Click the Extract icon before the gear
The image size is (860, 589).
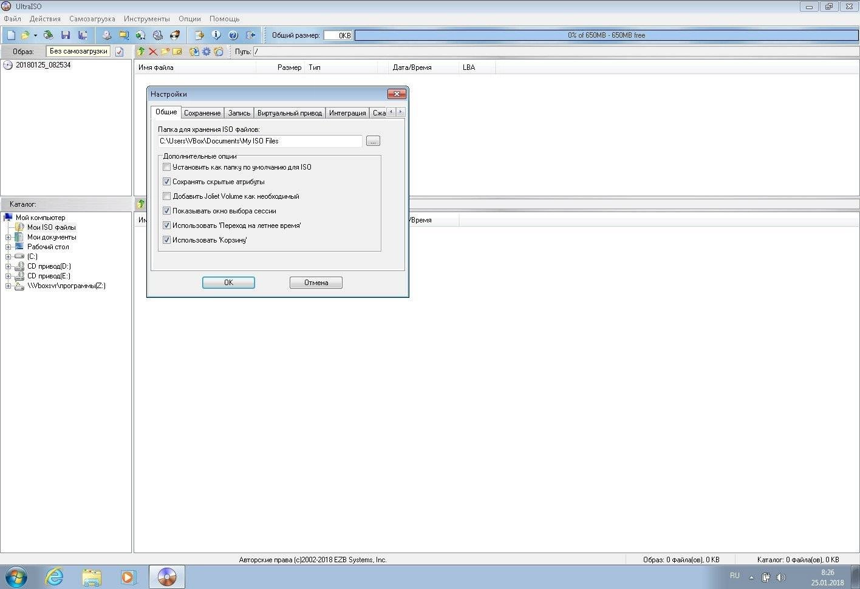(x=194, y=52)
